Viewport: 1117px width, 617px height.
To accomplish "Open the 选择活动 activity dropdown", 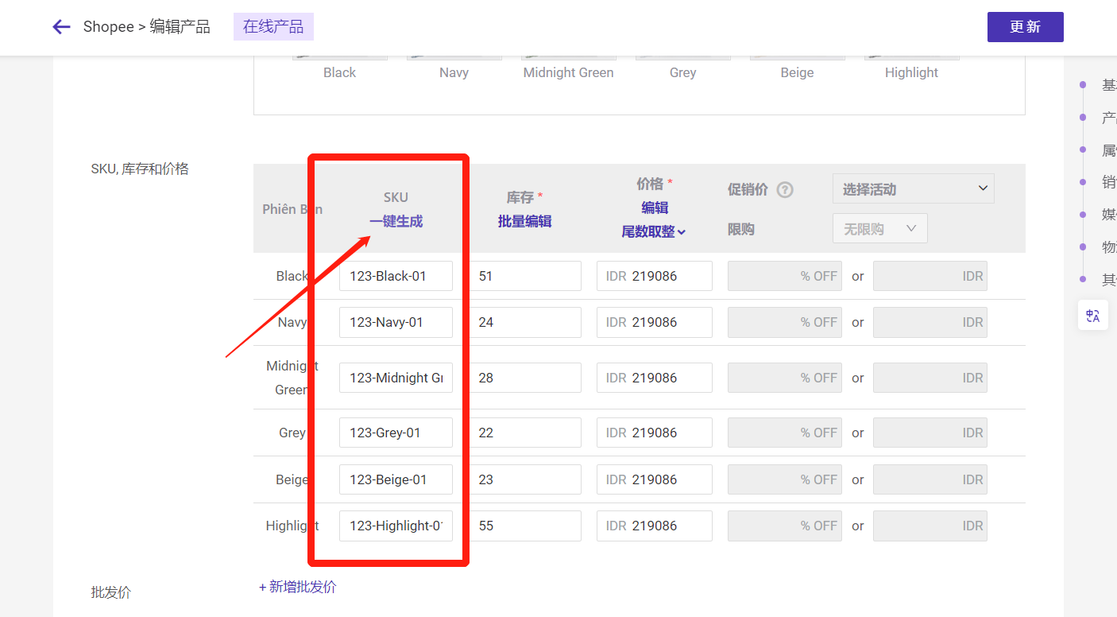I will click(913, 188).
